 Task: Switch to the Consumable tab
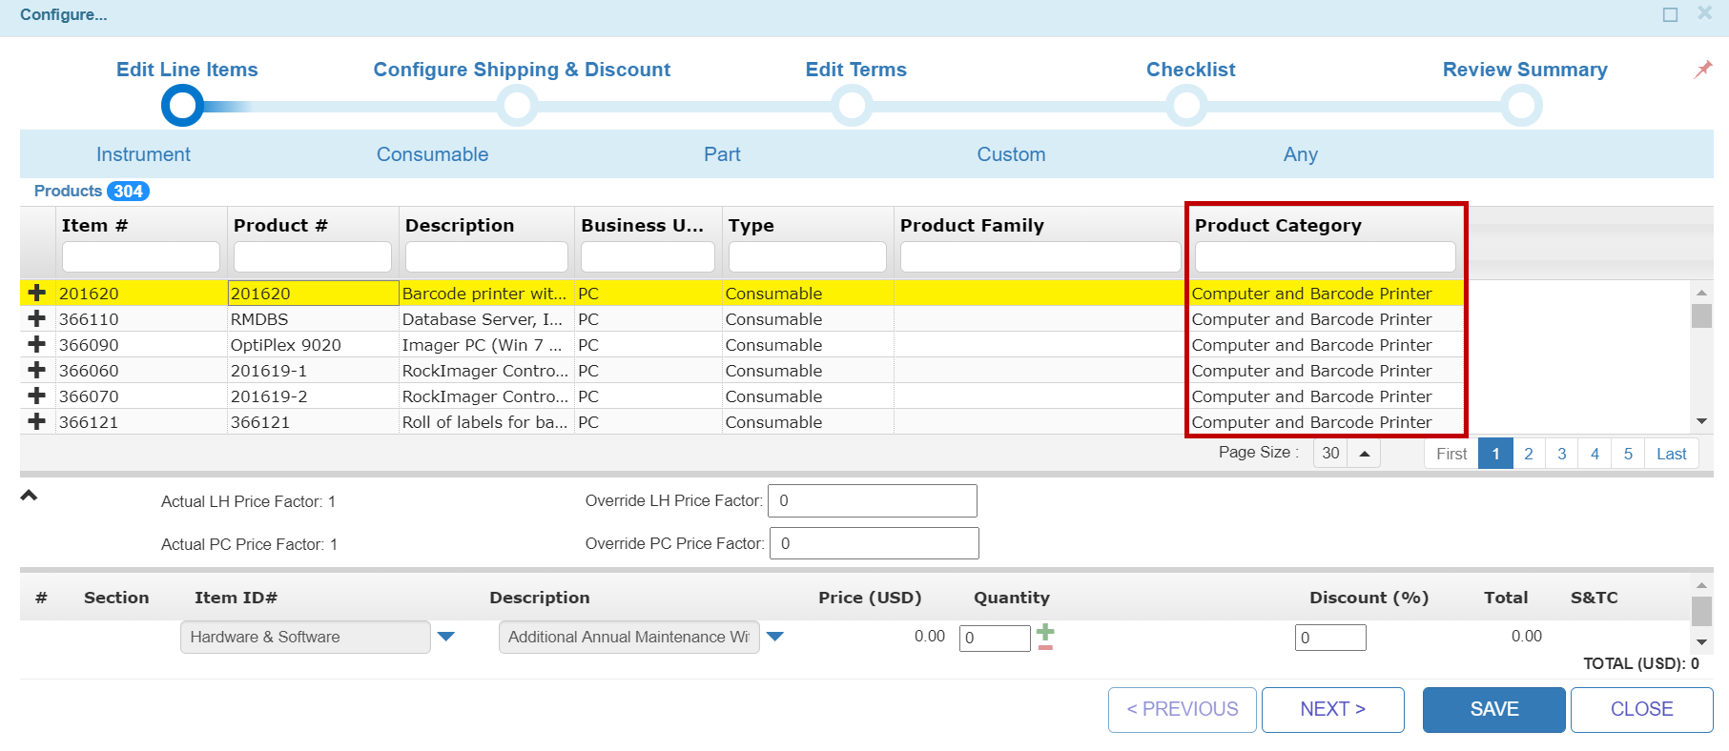coord(432,154)
